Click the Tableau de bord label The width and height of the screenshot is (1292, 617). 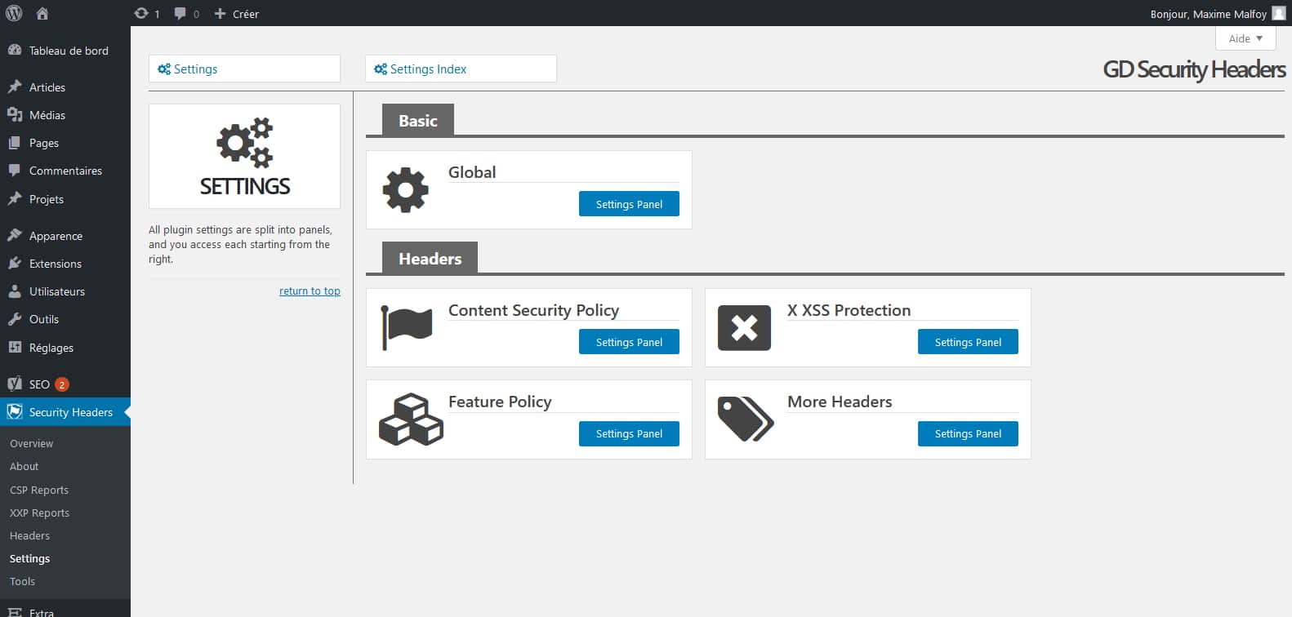pos(69,51)
